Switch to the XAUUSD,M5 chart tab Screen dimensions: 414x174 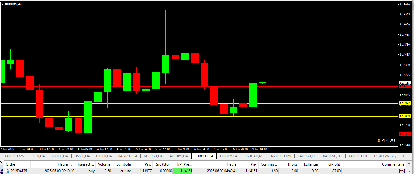pos(15,156)
